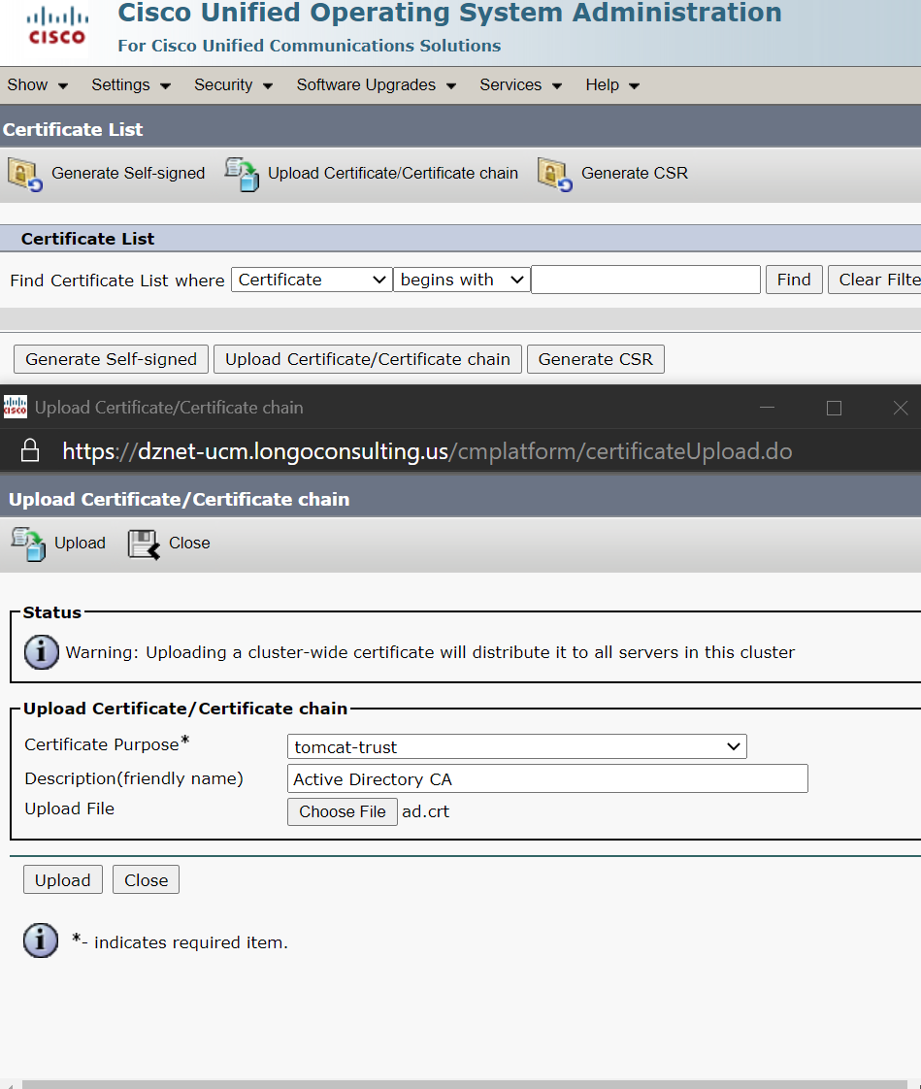The width and height of the screenshot is (921, 1089).
Task: Click the popup URL address bar
Action: pos(427,451)
